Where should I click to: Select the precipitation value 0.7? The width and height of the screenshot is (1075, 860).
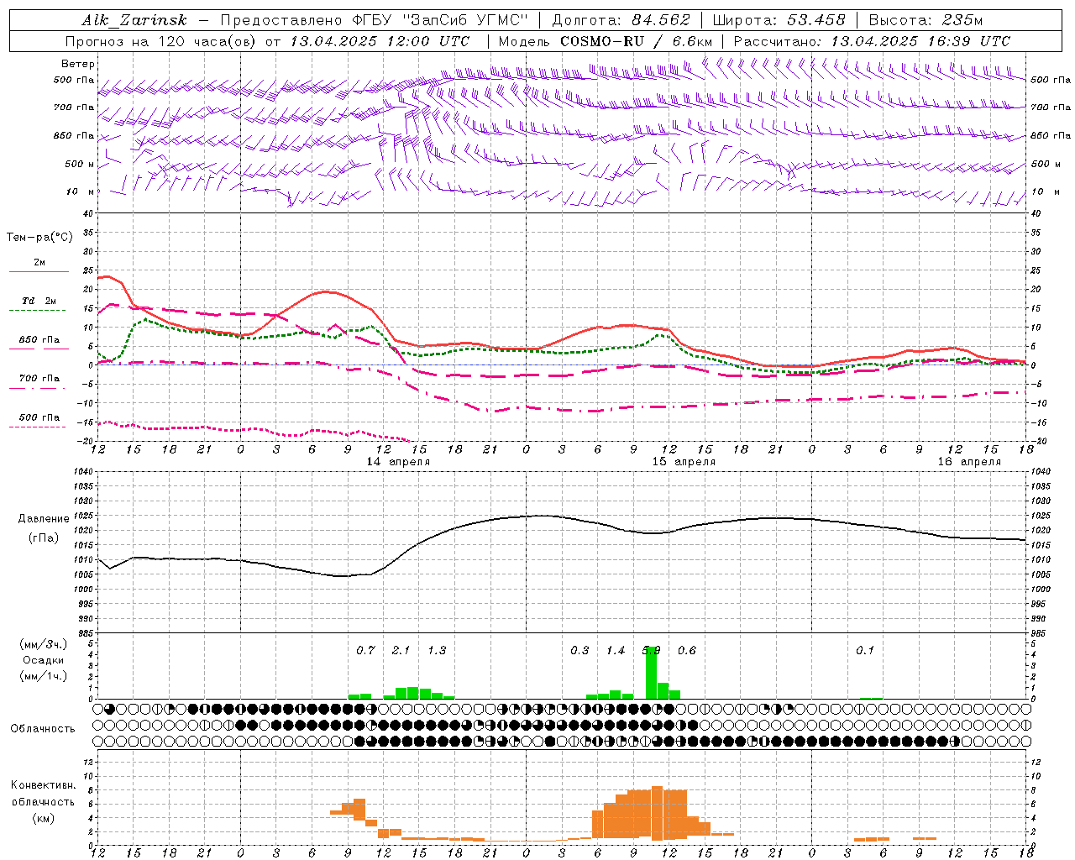365,651
